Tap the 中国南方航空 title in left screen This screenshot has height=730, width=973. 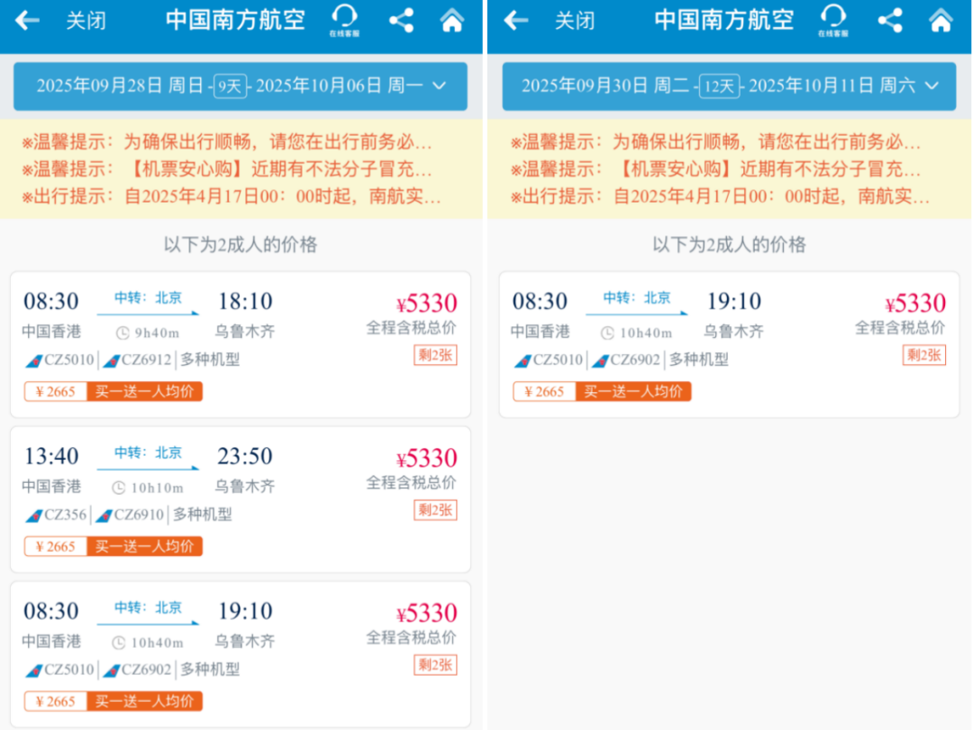tap(235, 20)
